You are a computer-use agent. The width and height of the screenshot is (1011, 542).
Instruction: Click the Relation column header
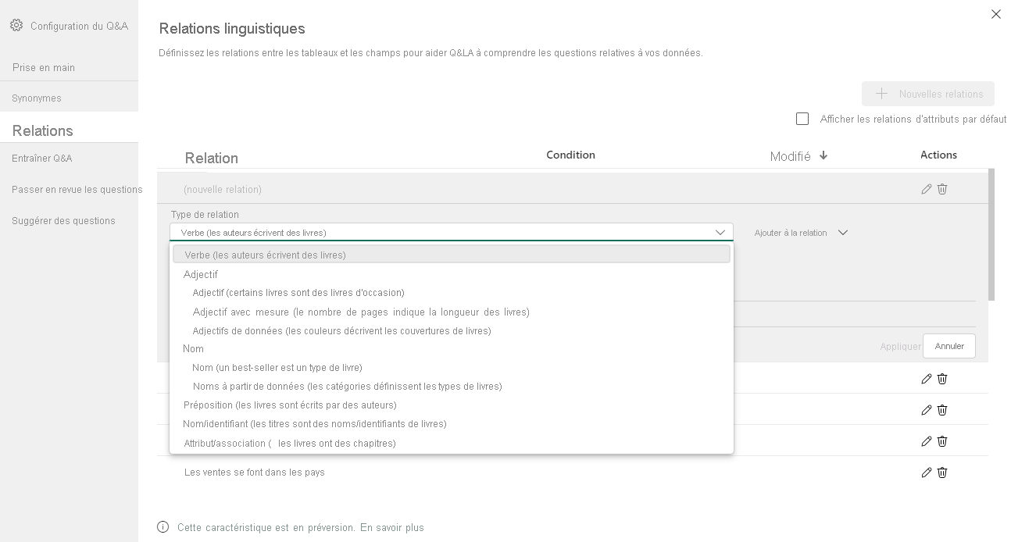212,158
